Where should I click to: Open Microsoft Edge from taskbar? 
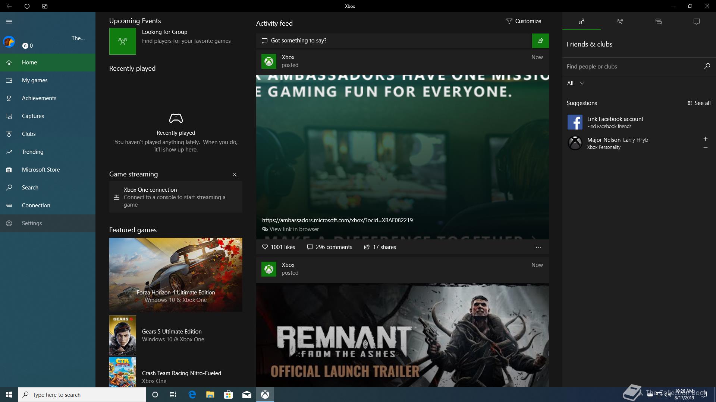tap(192, 395)
